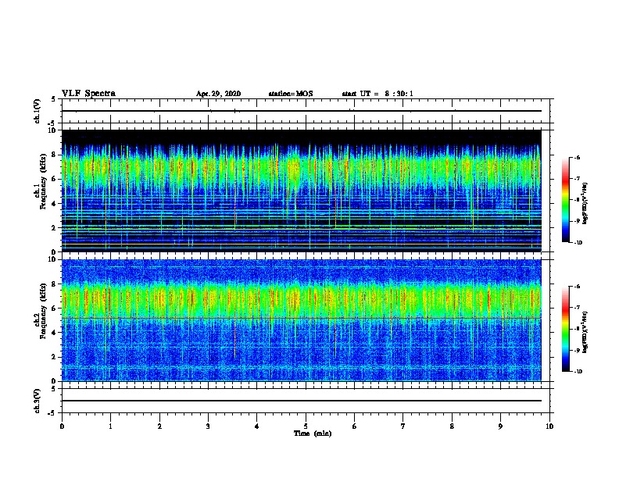Select the "start UT = 8:30:1" text

coord(377,94)
